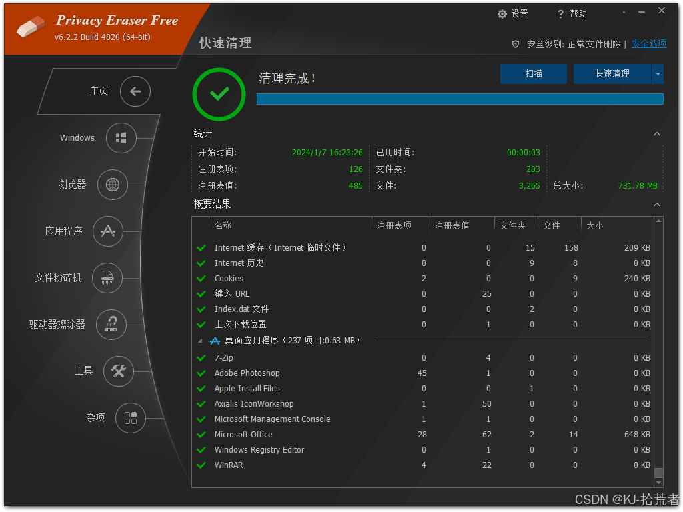Select the Microsoft Management Console row
Image resolution: width=683 pixels, height=512 pixels.
click(x=424, y=419)
